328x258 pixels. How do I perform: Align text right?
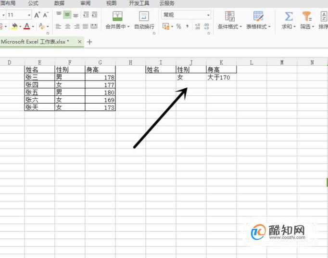tap(77, 26)
